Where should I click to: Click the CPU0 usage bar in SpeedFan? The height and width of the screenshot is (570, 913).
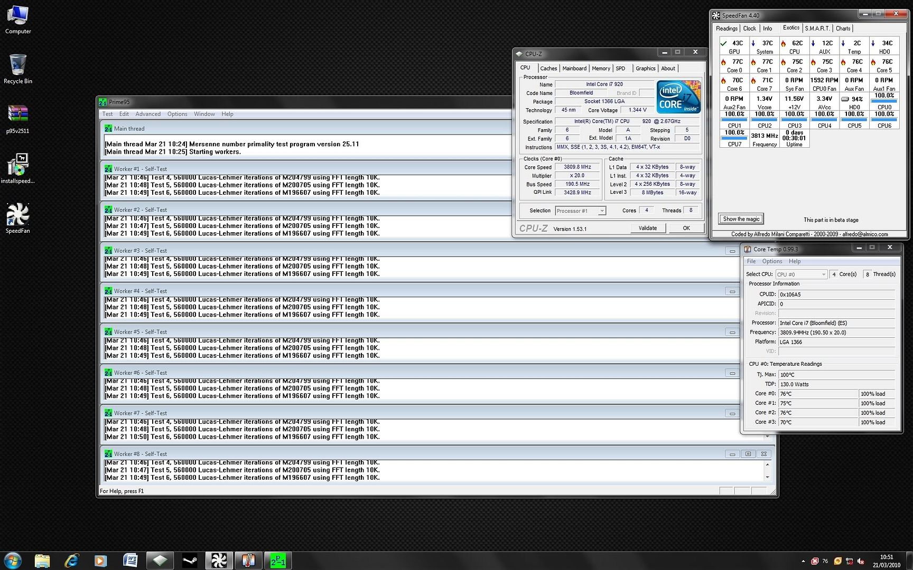pyautogui.click(x=884, y=100)
